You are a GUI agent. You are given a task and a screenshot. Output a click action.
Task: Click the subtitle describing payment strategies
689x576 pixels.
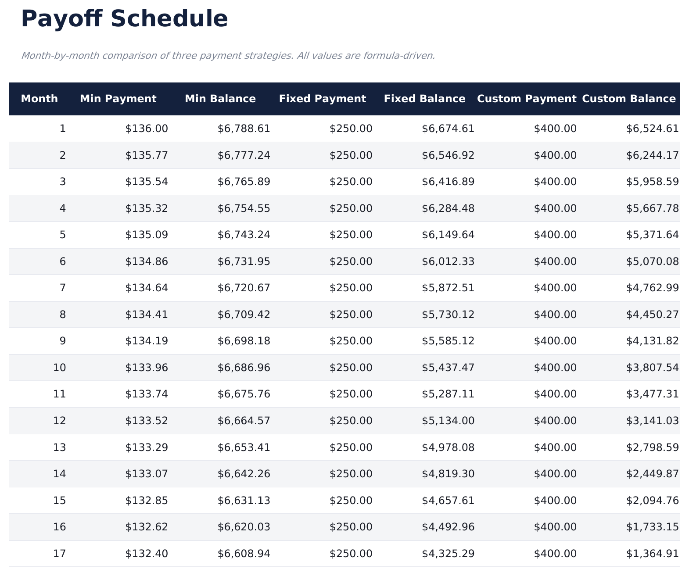pos(228,56)
